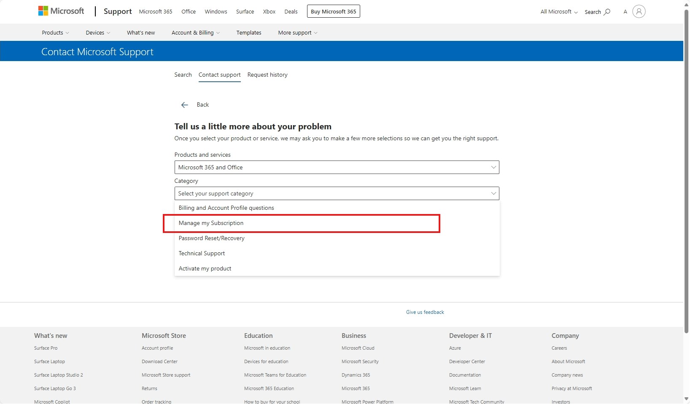
Task: Click the Back arrow icon
Action: 184,105
